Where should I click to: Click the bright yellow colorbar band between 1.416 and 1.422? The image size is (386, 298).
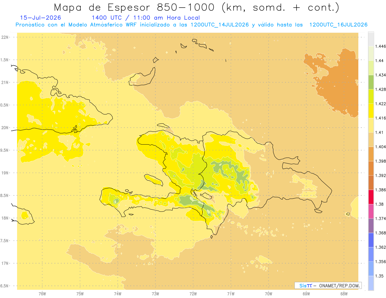[x=371, y=111]
